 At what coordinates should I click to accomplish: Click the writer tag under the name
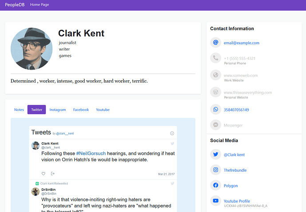point(64,49)
